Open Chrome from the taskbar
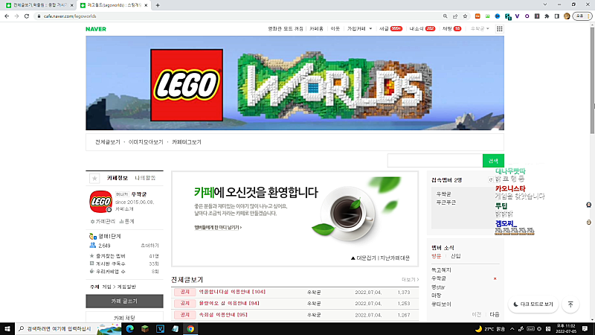 point(190,328)
